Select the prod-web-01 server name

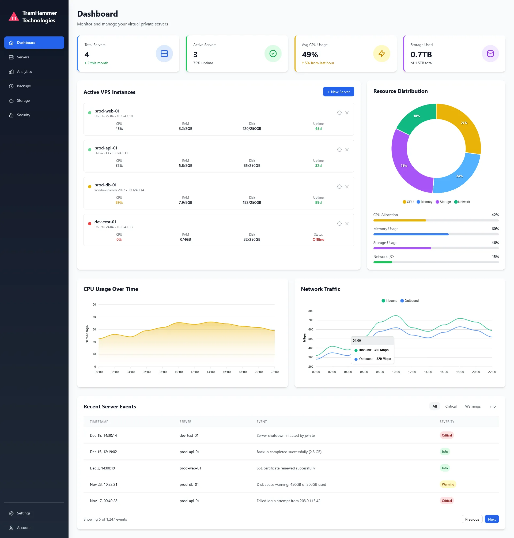[x=107, y=111]
